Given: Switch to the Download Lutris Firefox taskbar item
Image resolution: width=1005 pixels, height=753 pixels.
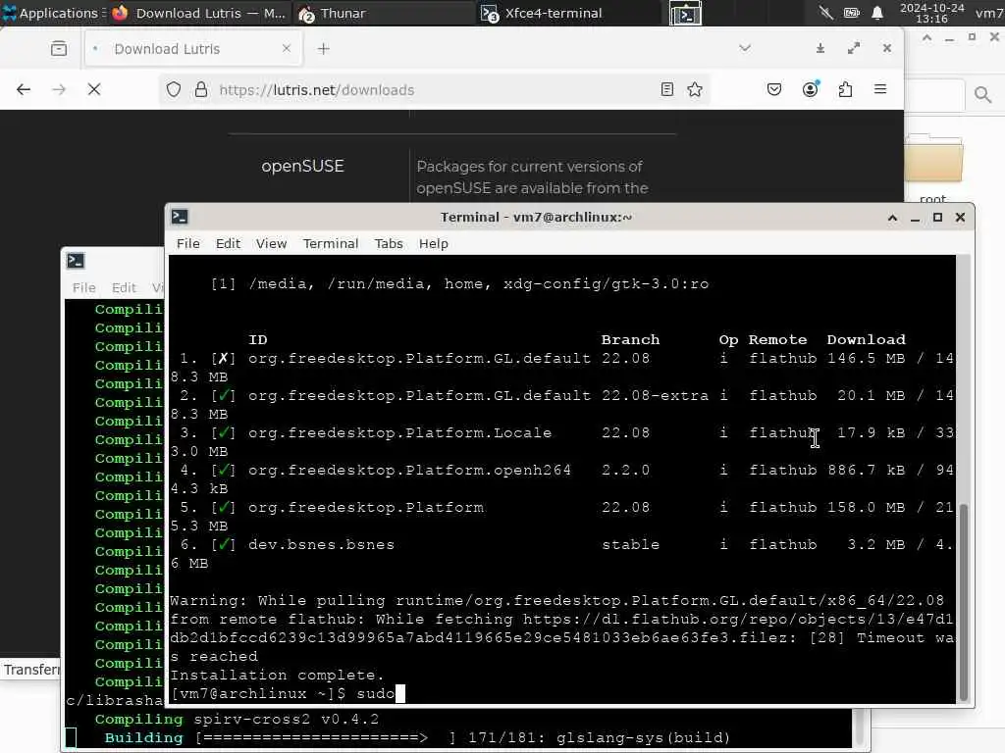Looking at the screenshot, I should [198, 13].
